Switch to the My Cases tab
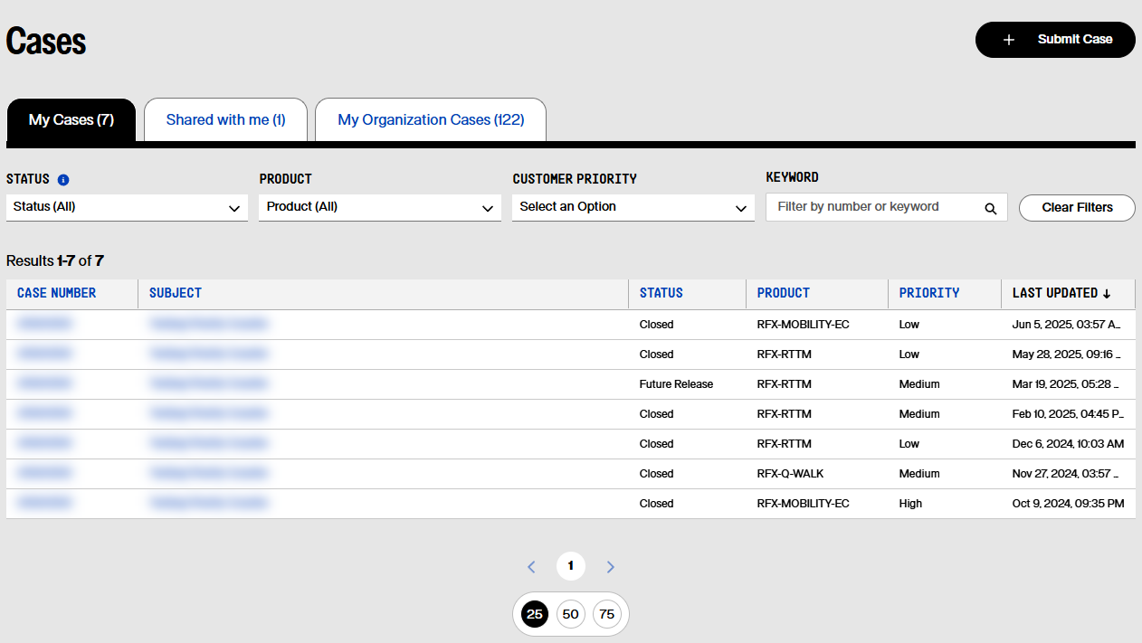Viewport: 1142px width, 643px height. 71,119
